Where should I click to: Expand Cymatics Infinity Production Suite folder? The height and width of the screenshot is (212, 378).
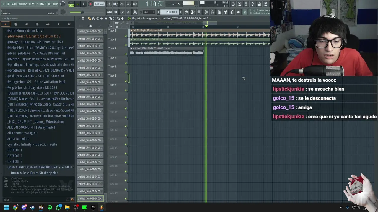coord(32,144)
